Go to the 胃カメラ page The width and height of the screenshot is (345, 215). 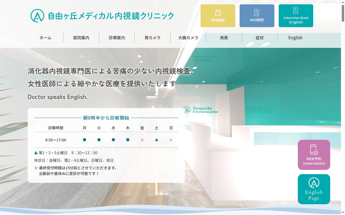click(x=153, y=38)
